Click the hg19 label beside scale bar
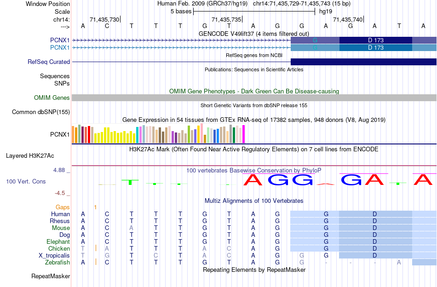Screen dimensions: 437x287 [326, 11]
